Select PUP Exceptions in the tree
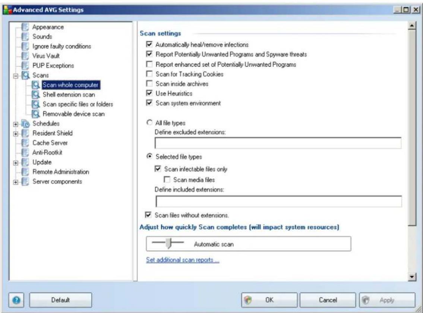 pos(53,66)
